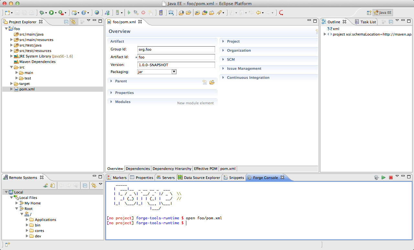
Task: Expand the Issue Management section
Action: click(223, 68)
